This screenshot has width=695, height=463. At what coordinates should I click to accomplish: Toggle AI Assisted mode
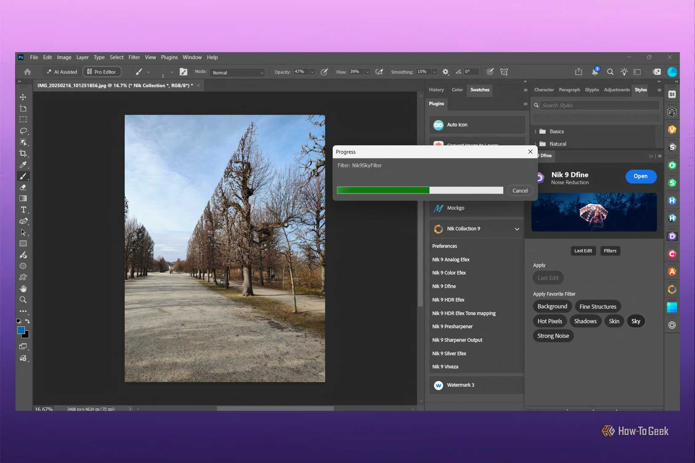pos(62,72)
